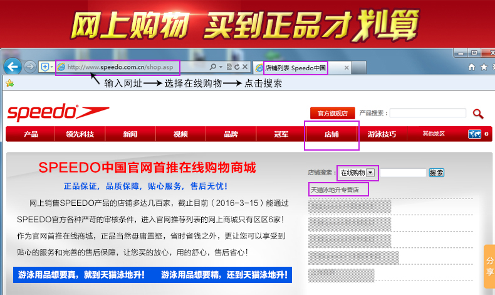495x295 pixels.
Task: Refresh the page with the reload icon
Action: point(237,67)
